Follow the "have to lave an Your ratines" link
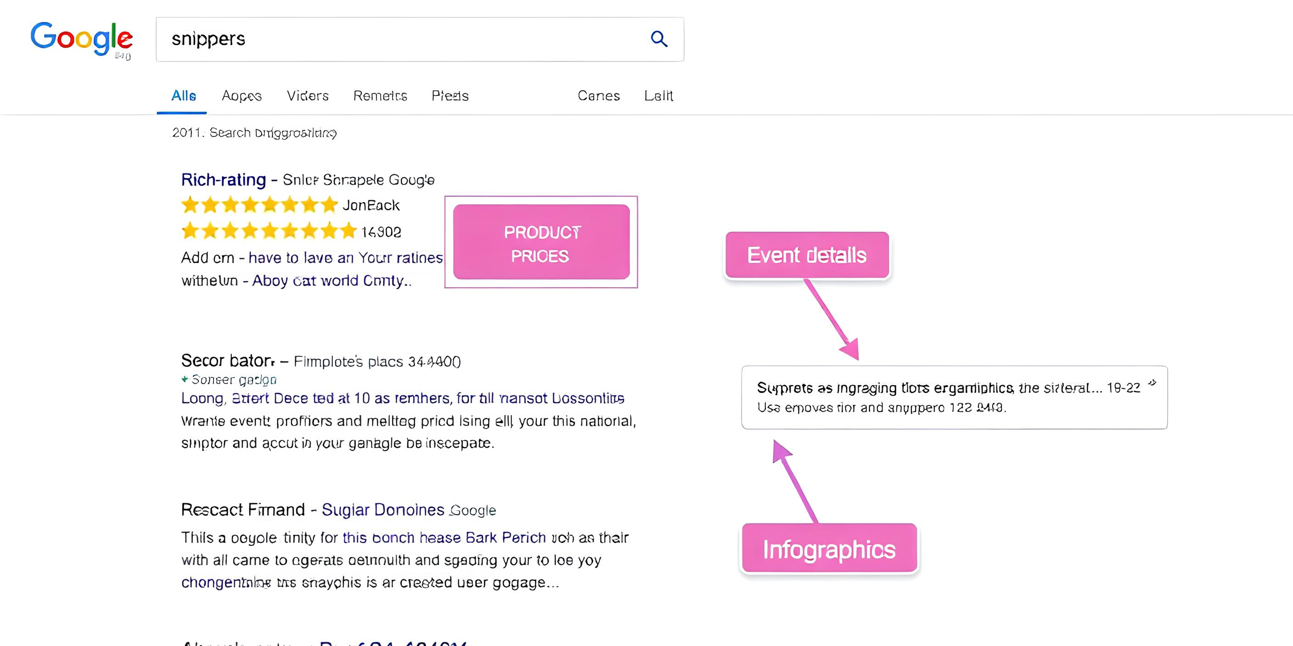Screen dimensions: 1293x646 [345, 258]
